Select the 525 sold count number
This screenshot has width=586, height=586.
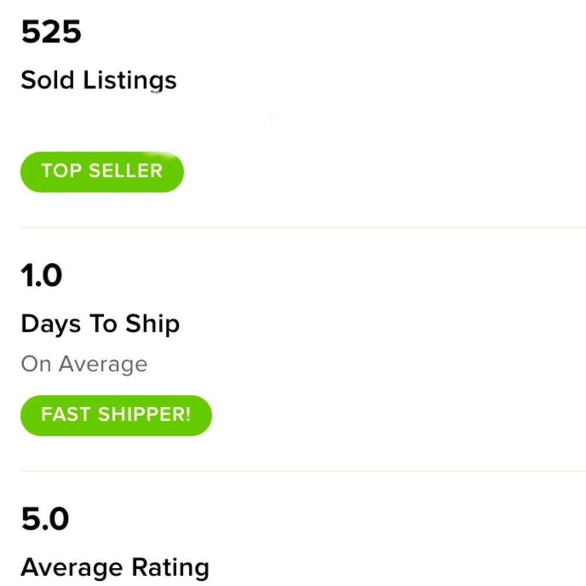[x=51, y=32]
